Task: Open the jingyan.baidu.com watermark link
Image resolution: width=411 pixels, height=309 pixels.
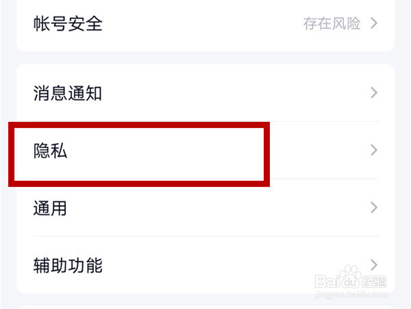Action: pos(351,294)
